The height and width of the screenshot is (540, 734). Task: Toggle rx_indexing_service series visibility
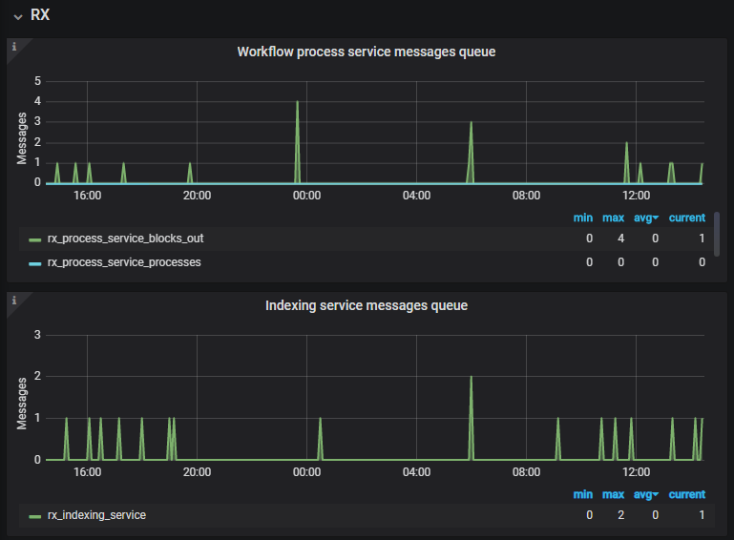click(96, 515)
